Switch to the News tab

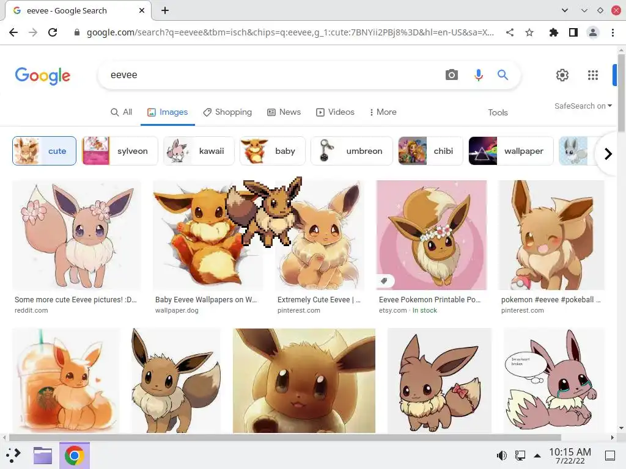(284, 112)
